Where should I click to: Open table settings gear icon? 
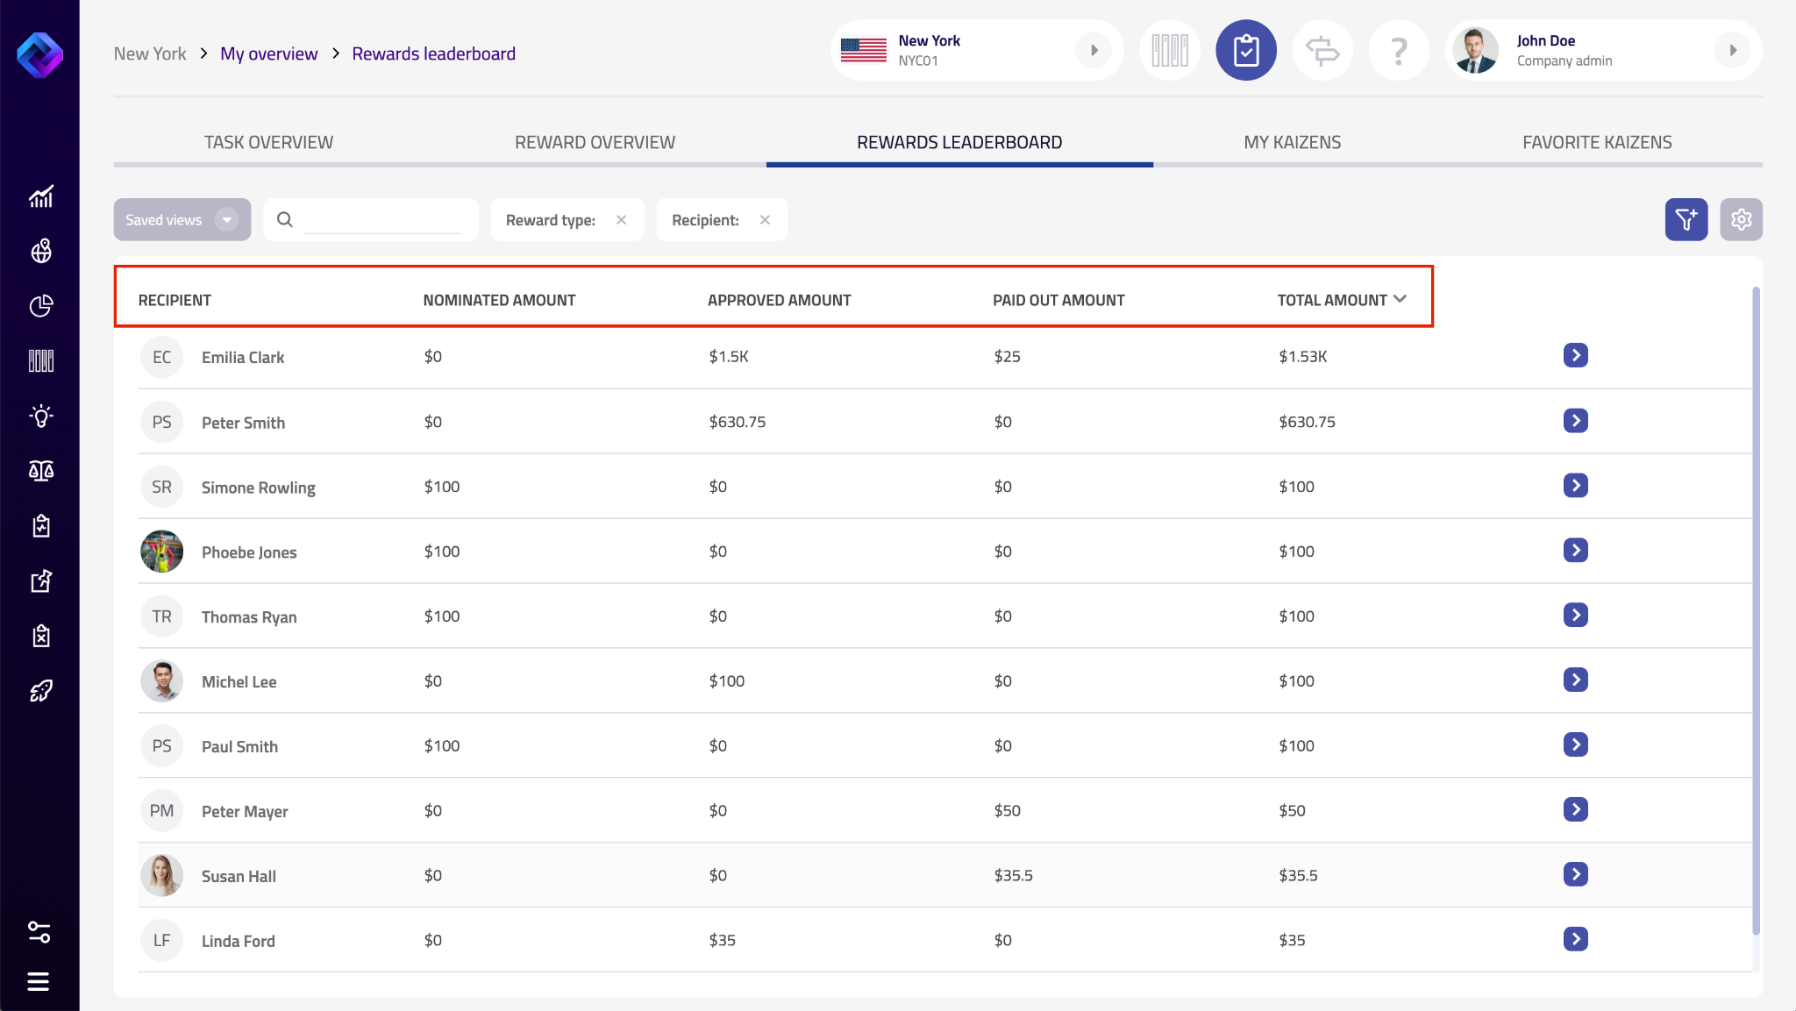click(x=1741, y=219)
